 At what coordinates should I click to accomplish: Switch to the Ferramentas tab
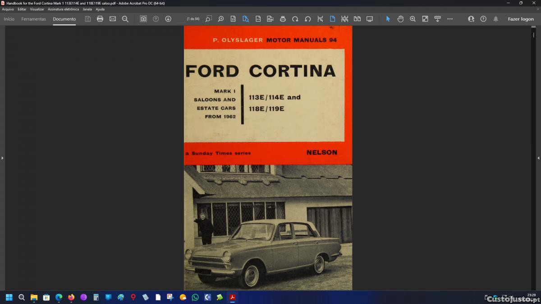pyautogui.click(x=33, y=19)
